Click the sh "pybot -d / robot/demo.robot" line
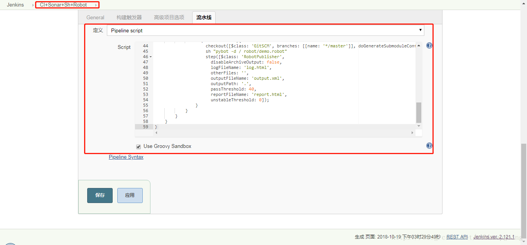 246,51
